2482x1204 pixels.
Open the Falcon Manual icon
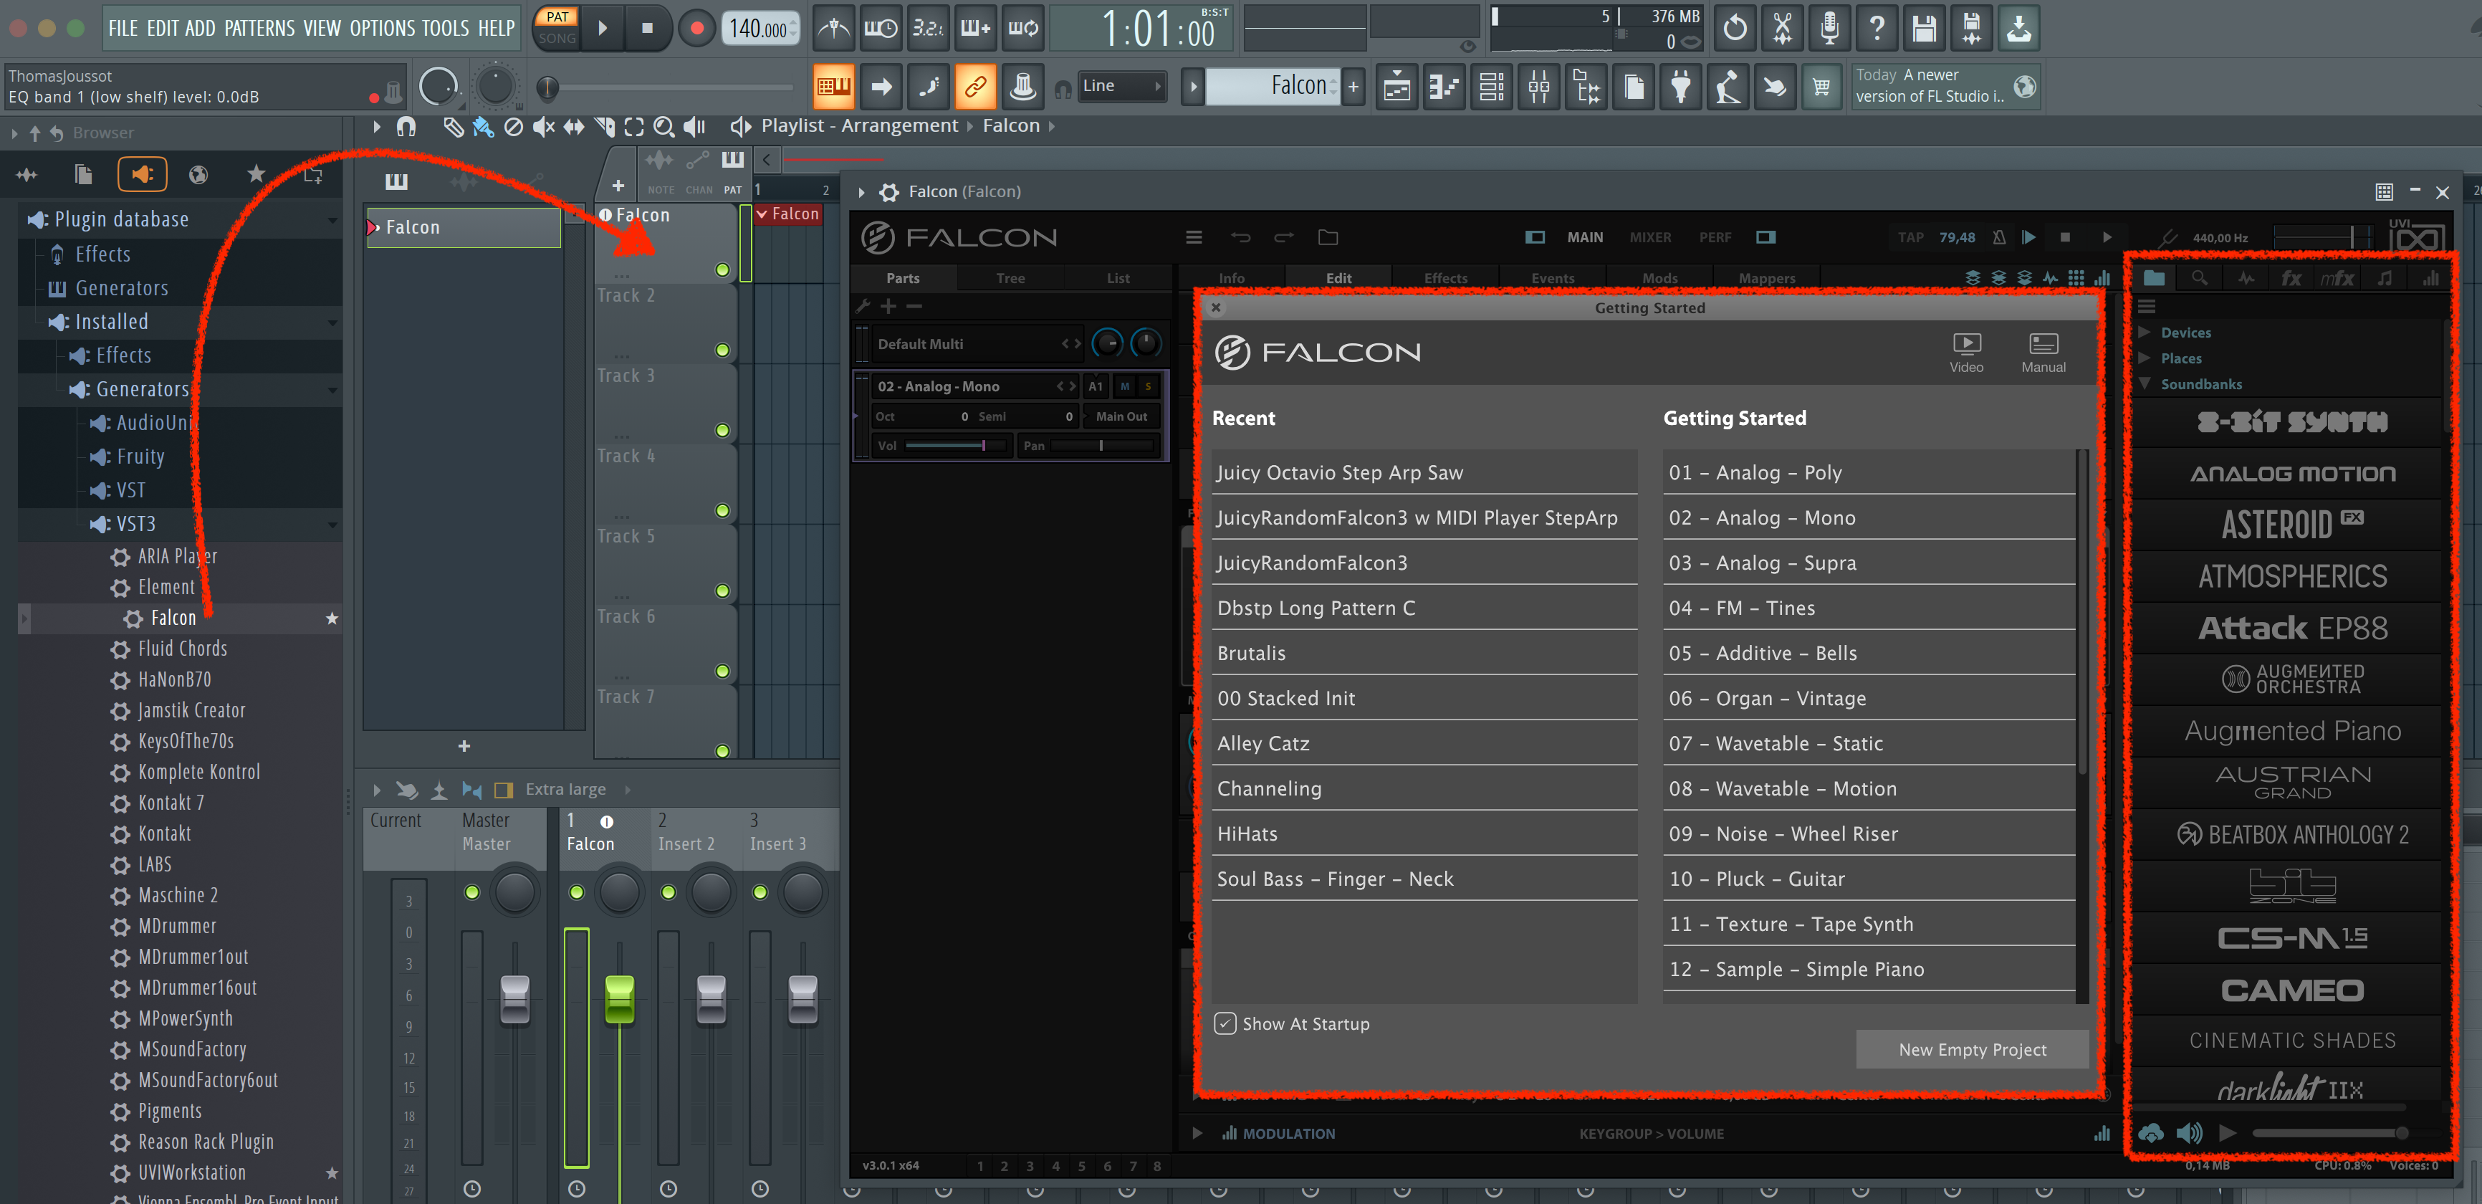(2043, 353)
